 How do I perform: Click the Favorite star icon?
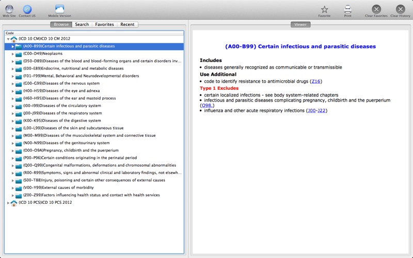324,9
